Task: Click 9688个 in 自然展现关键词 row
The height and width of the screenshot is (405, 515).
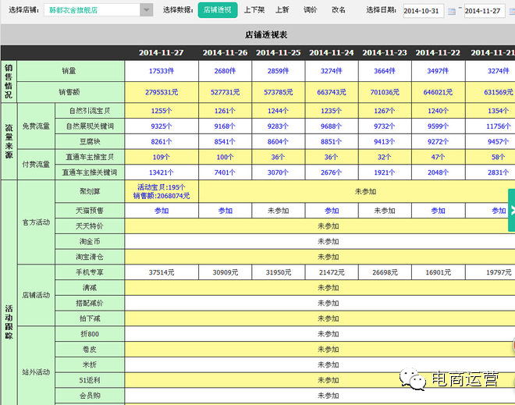Action: click(x=332, y=126)
